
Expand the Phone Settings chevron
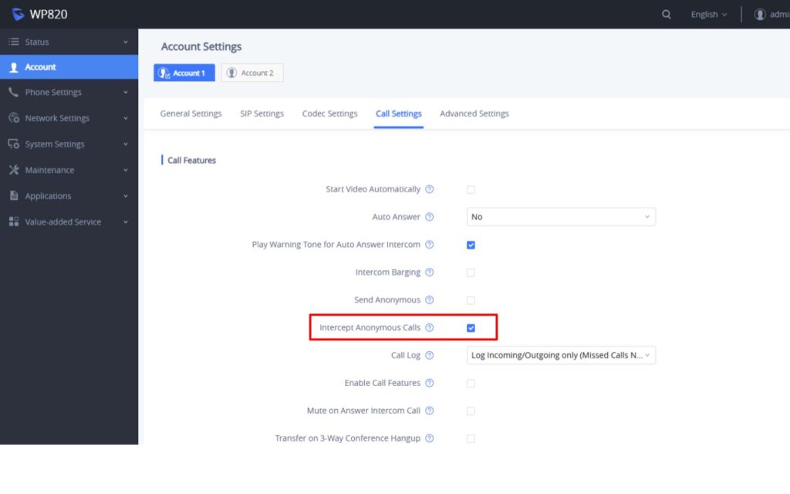[126, 93]
